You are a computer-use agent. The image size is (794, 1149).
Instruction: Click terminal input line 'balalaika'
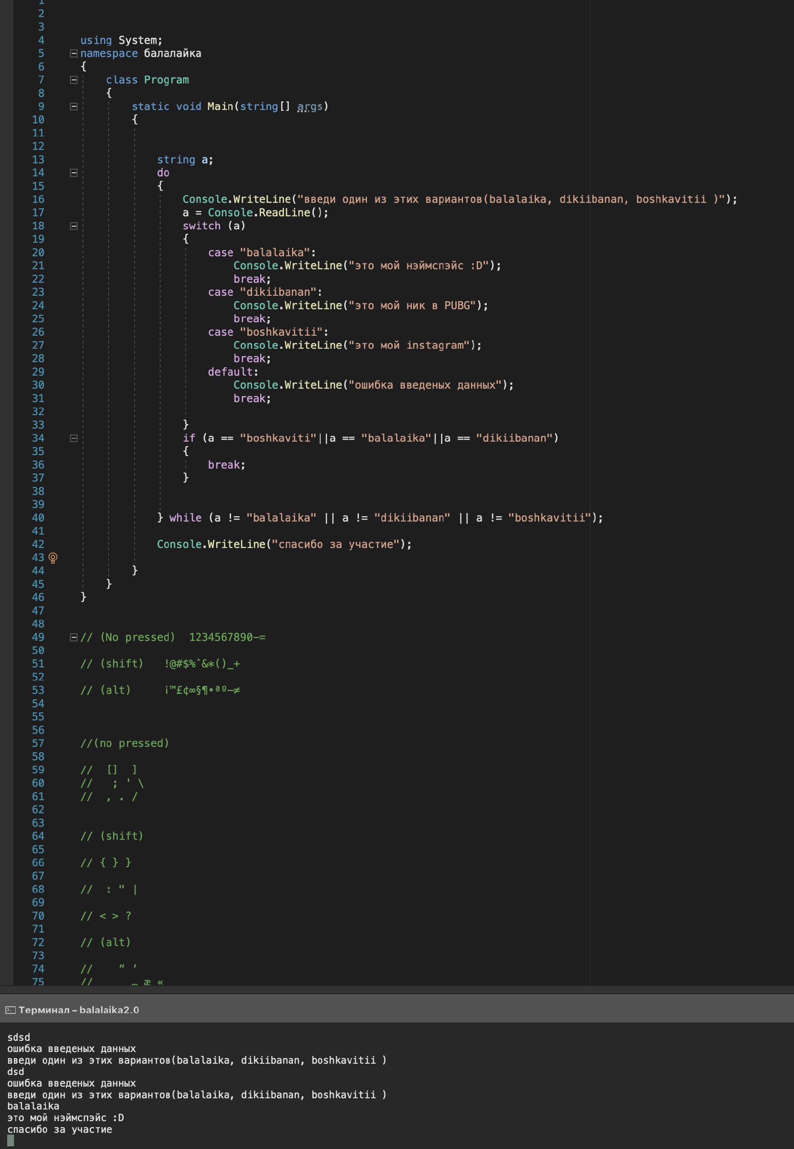click(x=33, y=1106)
